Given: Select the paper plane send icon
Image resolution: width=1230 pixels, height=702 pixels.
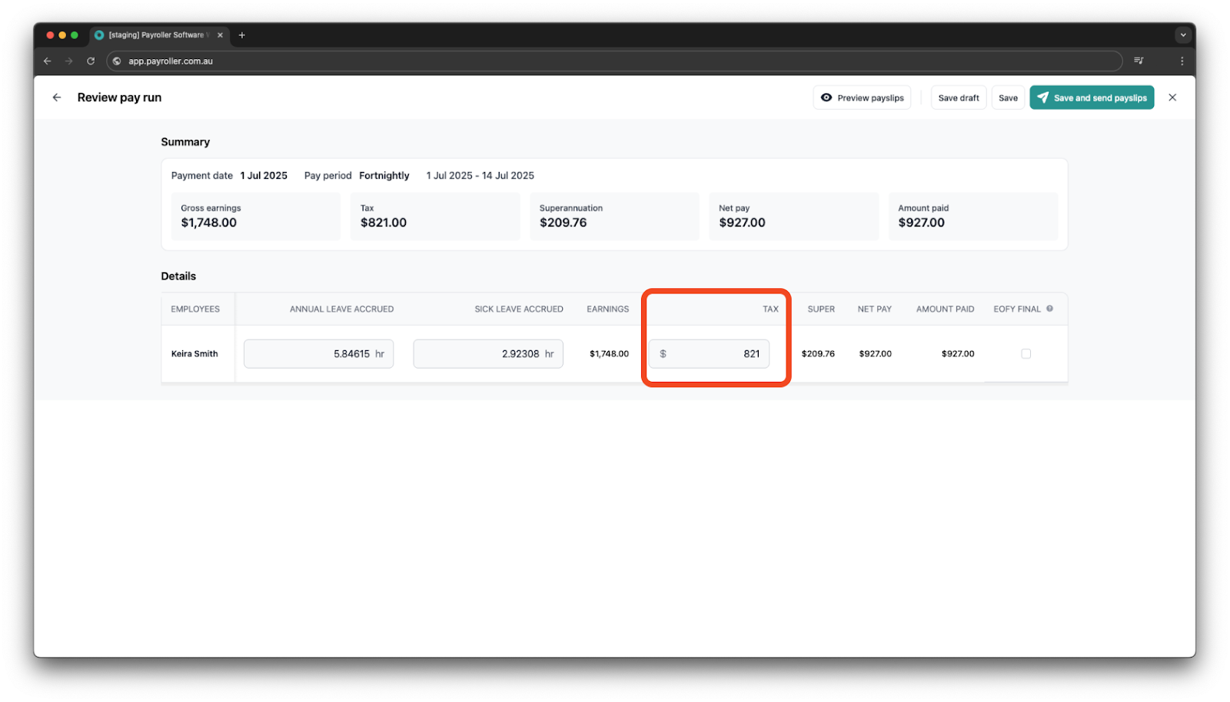Looking at the screenshot, I should click(x=1043, y=98).
